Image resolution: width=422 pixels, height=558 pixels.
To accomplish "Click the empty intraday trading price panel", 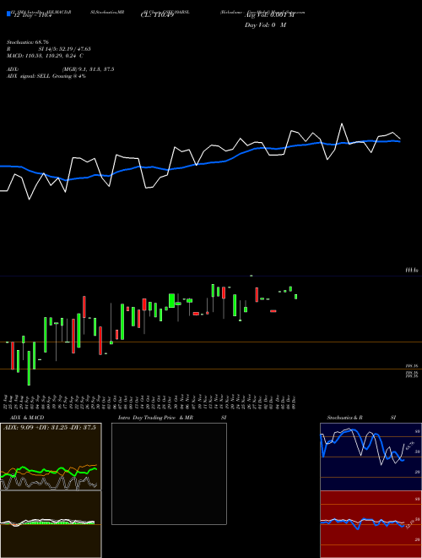I will 169,473.
